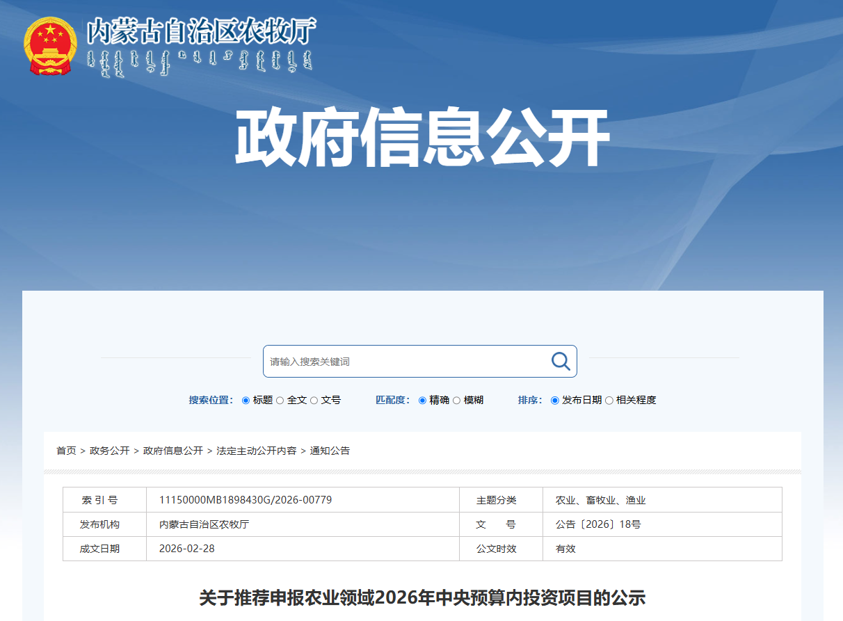Viewport: 843px width, 621px height.
Task: Choose 文号 as search position
Action: [x=314, y=401]
